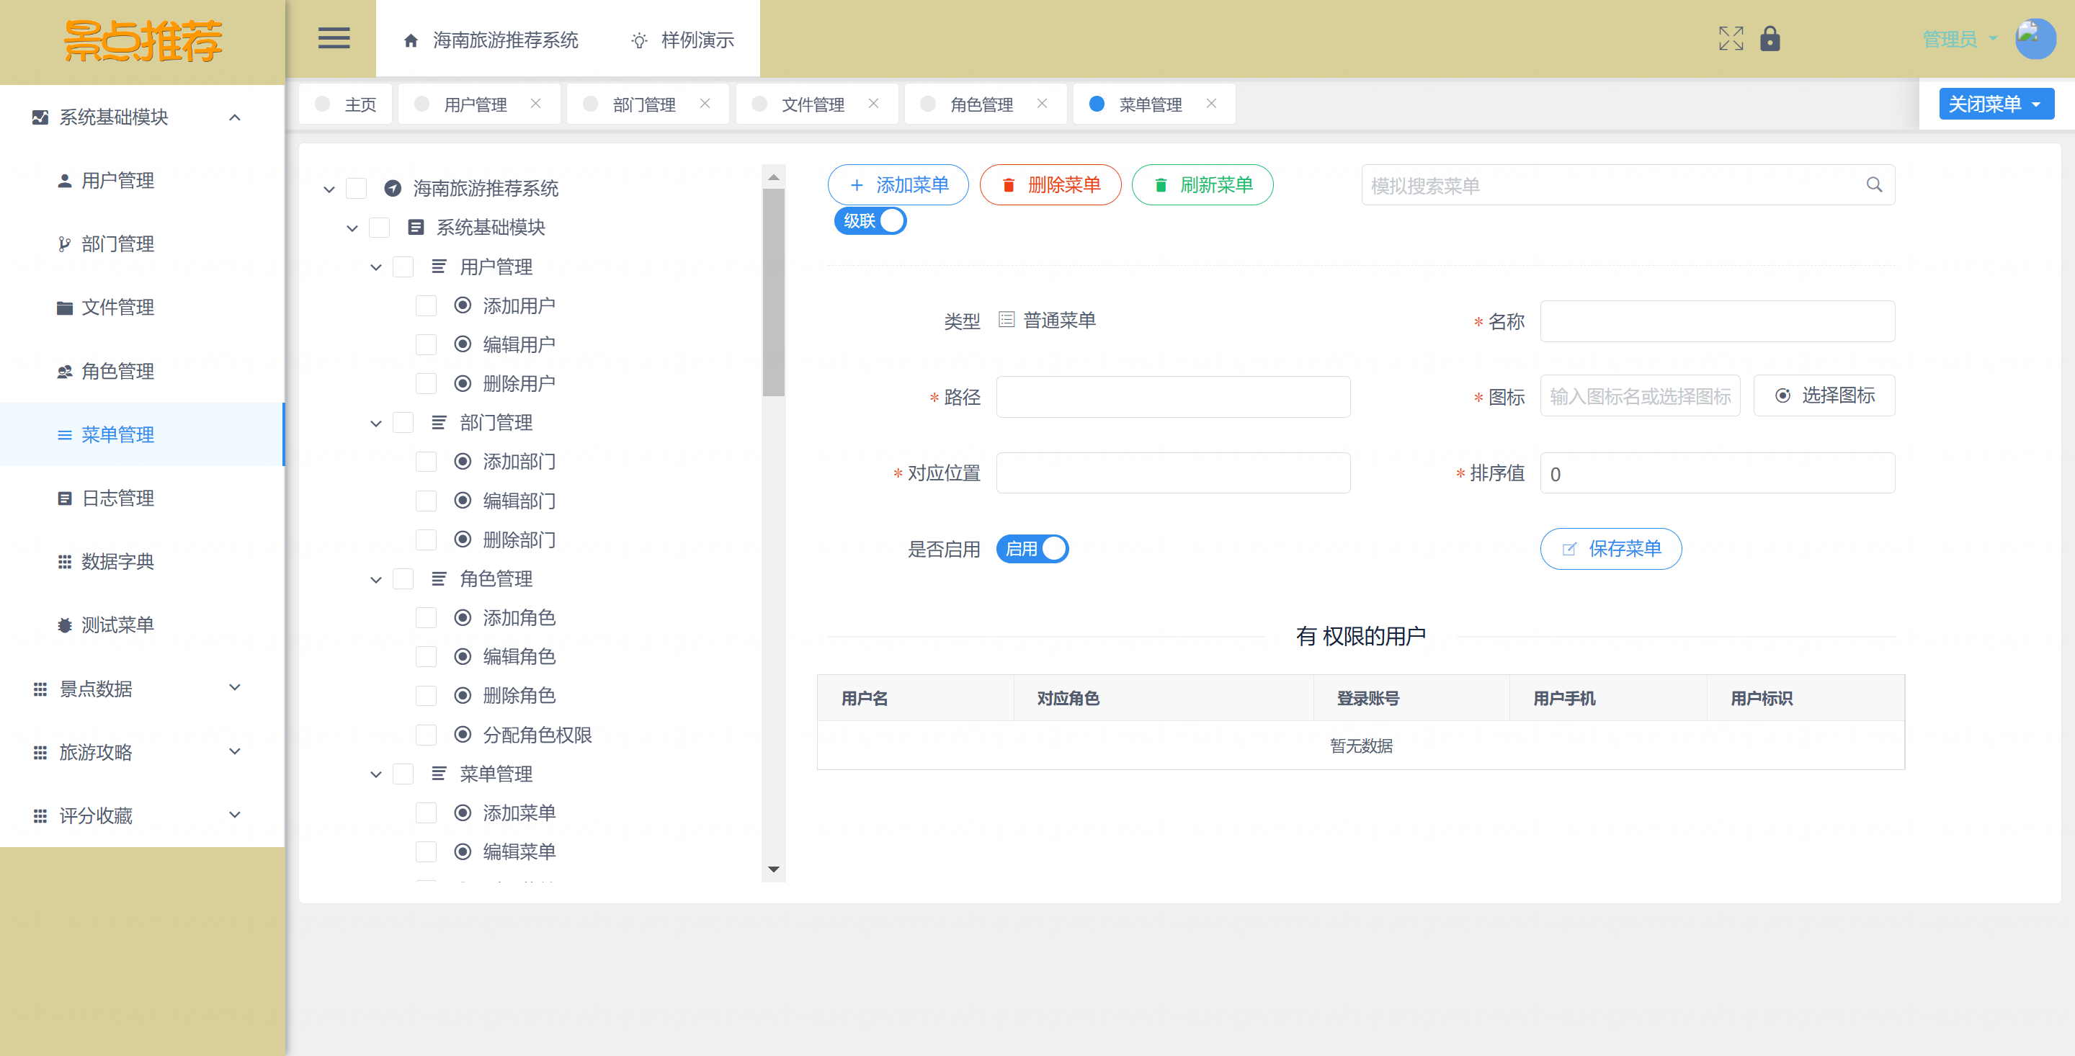
Task: Click the 添加菜单 button
Action: pyautogui.click(x=898, y=185)
